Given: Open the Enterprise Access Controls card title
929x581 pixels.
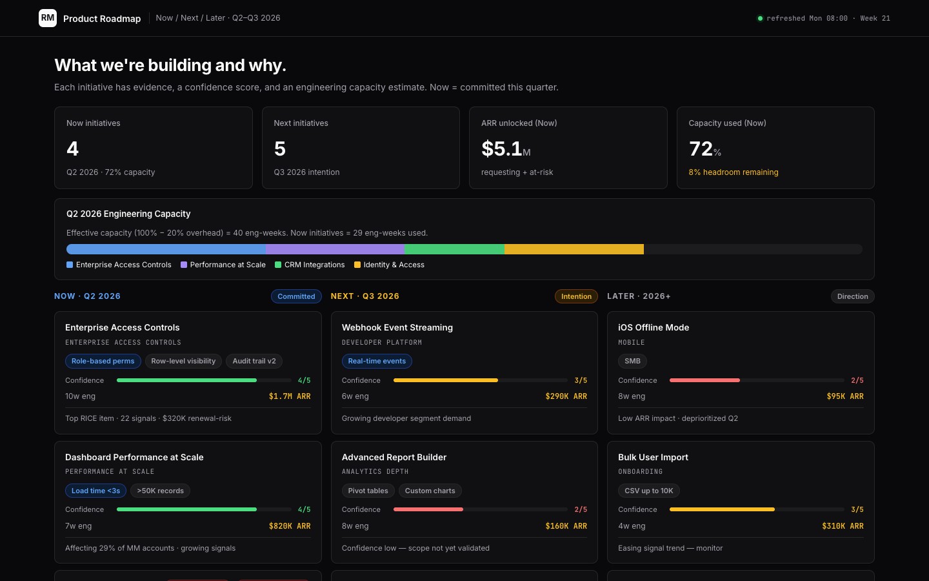Looking at the screenshot, I should 123,327.
